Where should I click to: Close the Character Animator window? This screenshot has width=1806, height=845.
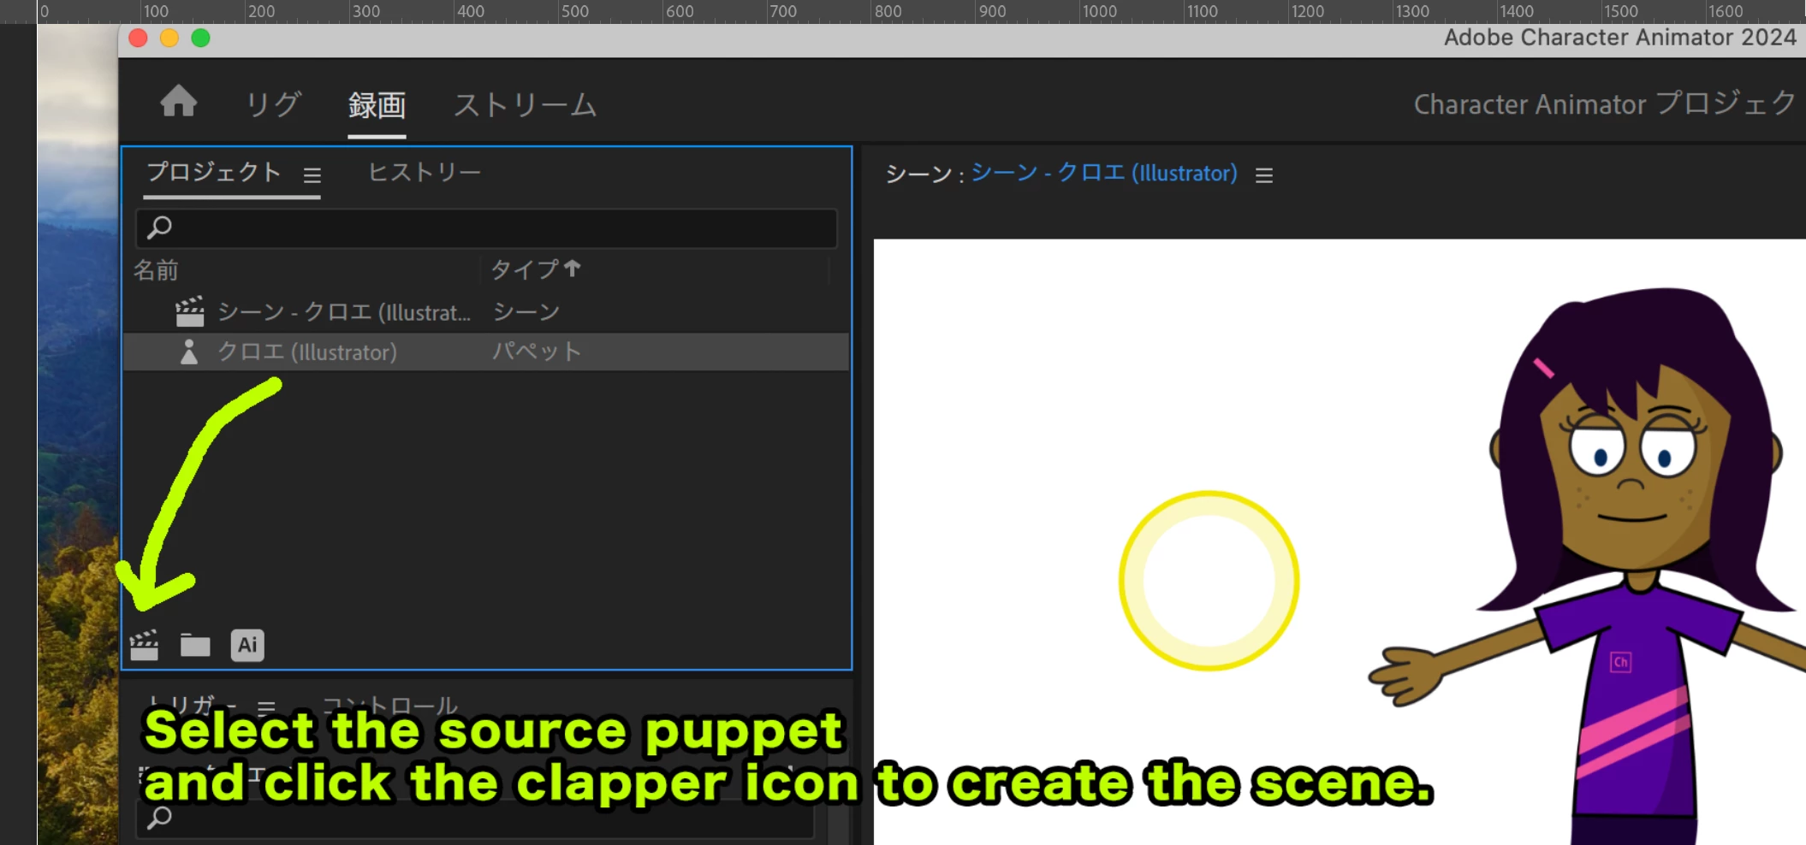(138, 38)
